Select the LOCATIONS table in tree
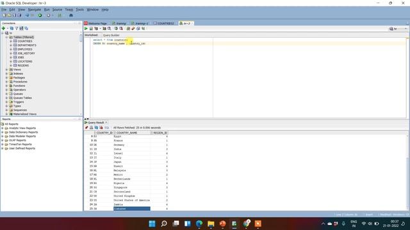The height and width of the screenshot is (230, 410). (x=25, y=61)
